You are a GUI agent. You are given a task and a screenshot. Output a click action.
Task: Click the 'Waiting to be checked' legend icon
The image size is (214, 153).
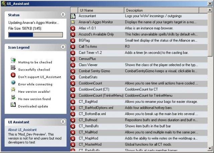13,60
